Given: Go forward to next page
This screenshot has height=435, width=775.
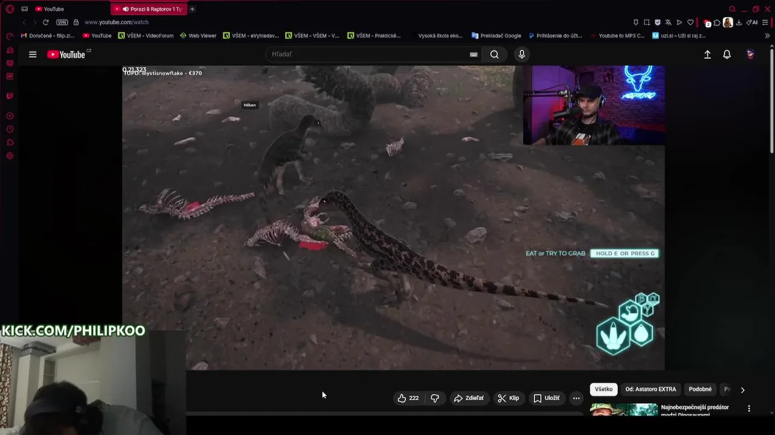Looking at the screenshot, I should pyautogui.click(x=34, y=22).
